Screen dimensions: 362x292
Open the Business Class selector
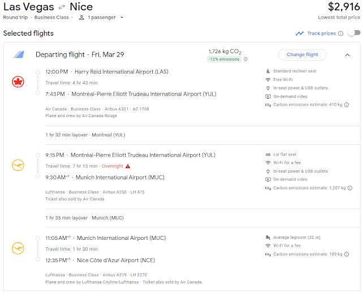point(51,18)
